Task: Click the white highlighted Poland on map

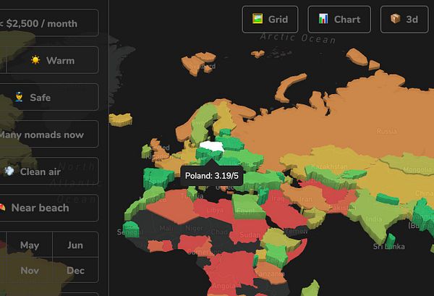Action: pyautogui.click(x=212, y=146)
